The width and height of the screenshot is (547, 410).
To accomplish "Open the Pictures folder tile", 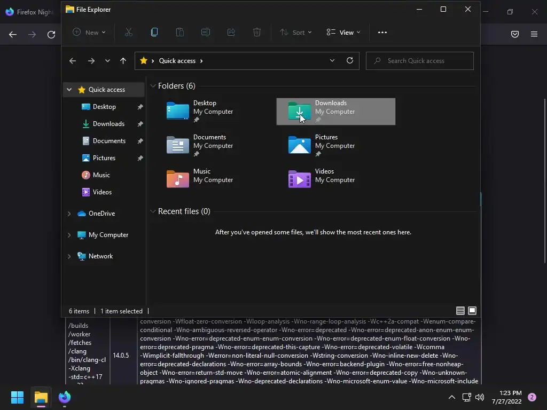I will coord(336,146).
